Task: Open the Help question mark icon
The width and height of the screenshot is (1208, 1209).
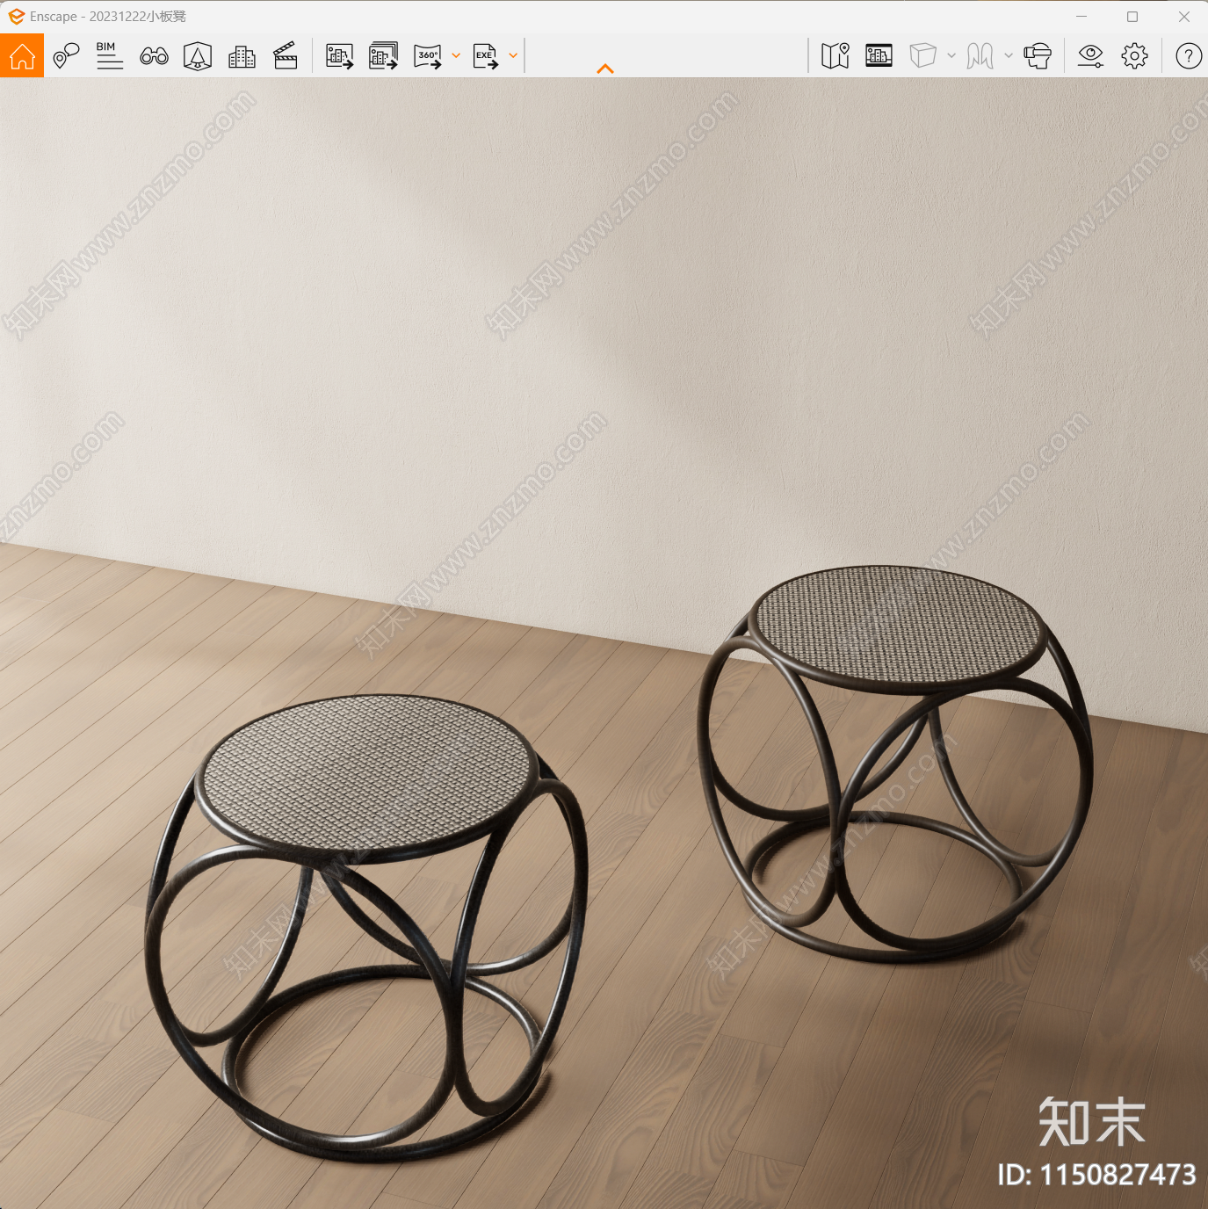Action: coord(1189,56)
